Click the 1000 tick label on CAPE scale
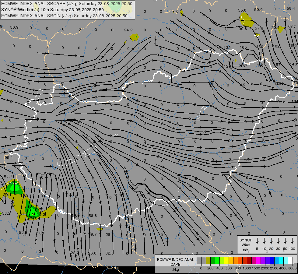Image resolution: width=298 pixels, height=274 pixels. tap(247, 268)
